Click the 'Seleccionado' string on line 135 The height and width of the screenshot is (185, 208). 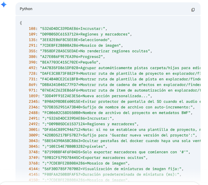[76, 40]
